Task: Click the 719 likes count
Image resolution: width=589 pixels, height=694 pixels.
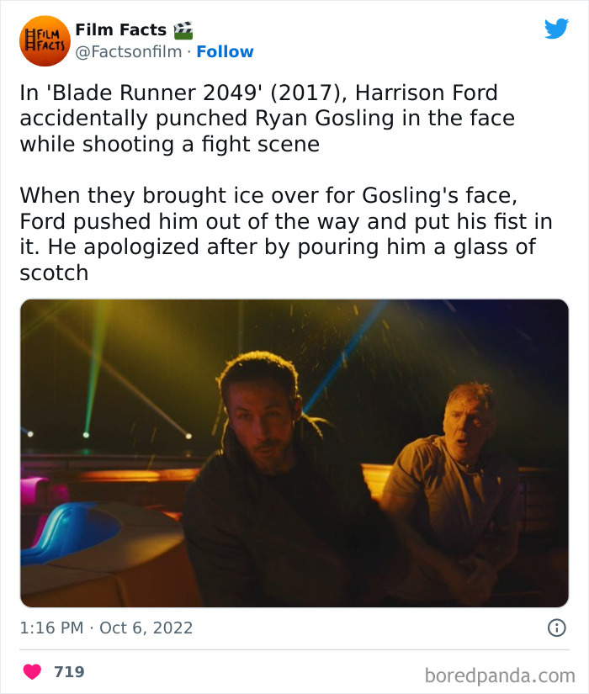Action: 69,671
